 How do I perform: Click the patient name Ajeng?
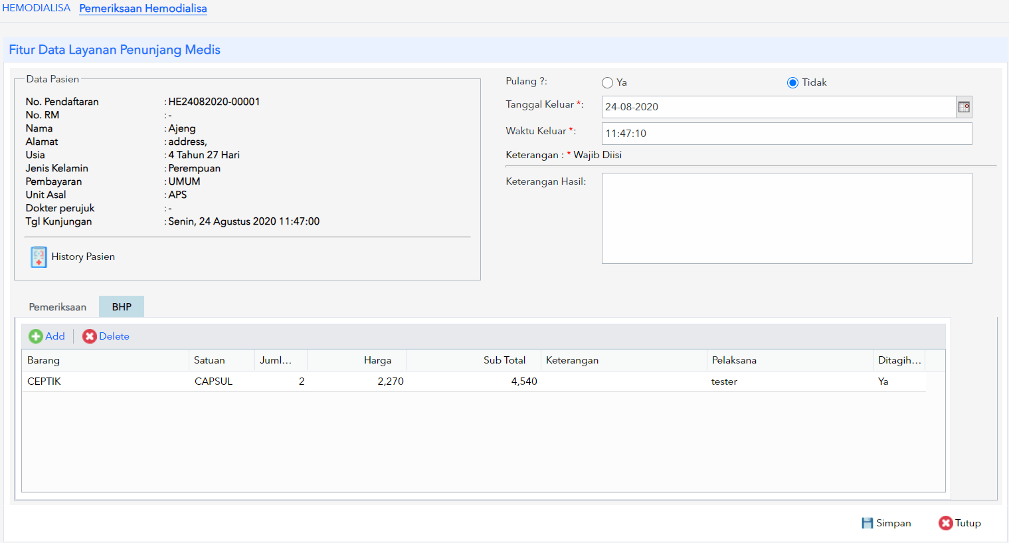[182, 128]
